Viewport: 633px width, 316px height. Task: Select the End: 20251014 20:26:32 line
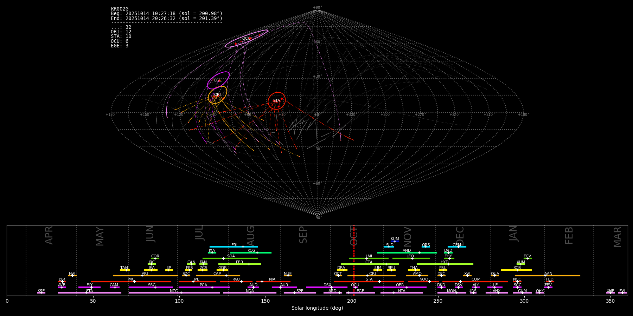click(167, 18)
